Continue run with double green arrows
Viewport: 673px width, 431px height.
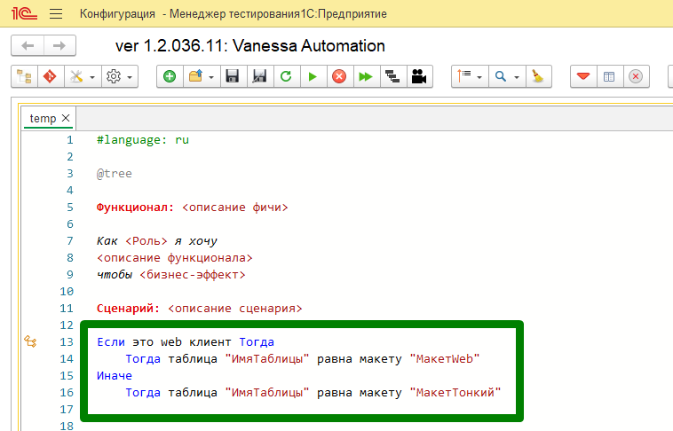pyautogui.click(x=366, y=77)
